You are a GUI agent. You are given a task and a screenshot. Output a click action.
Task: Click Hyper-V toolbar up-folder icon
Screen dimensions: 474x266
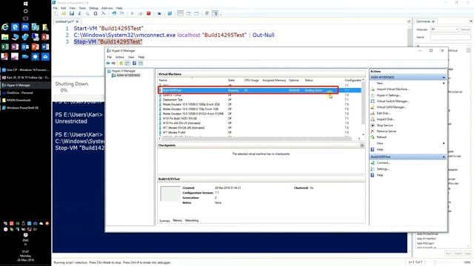121,63
